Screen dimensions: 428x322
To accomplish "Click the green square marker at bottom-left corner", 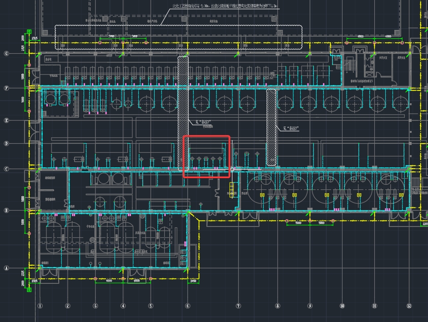I will 30,289.
